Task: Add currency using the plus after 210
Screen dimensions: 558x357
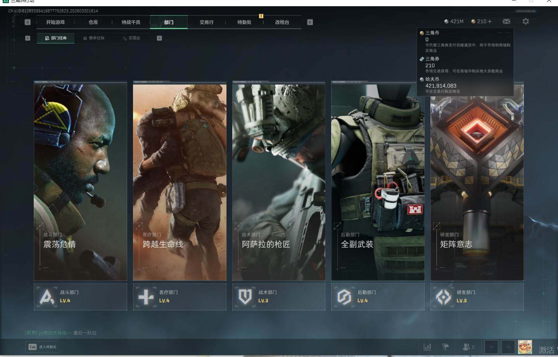Action: 490,21
